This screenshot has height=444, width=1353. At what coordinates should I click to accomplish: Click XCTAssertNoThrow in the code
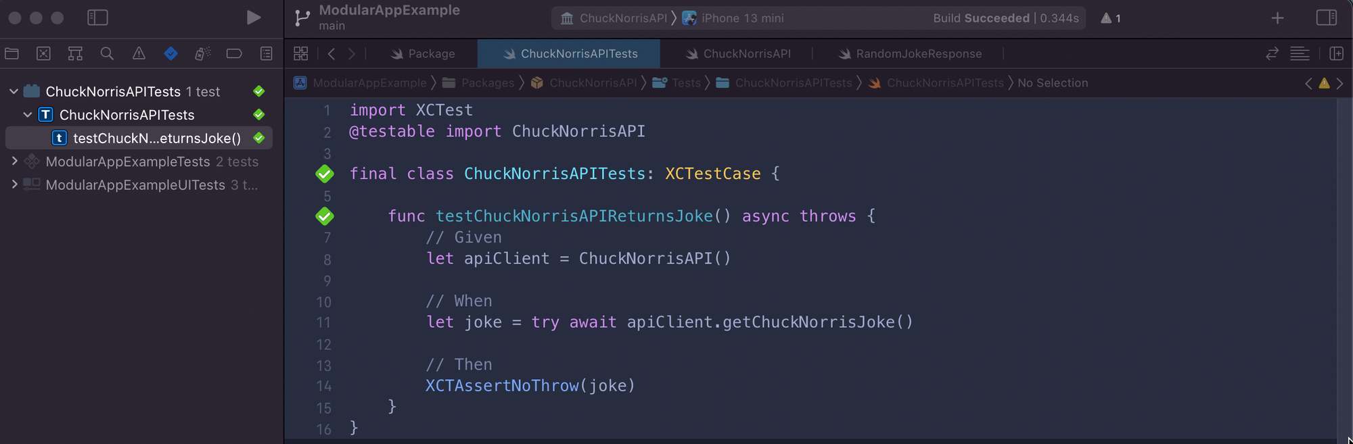pos(502,386)
